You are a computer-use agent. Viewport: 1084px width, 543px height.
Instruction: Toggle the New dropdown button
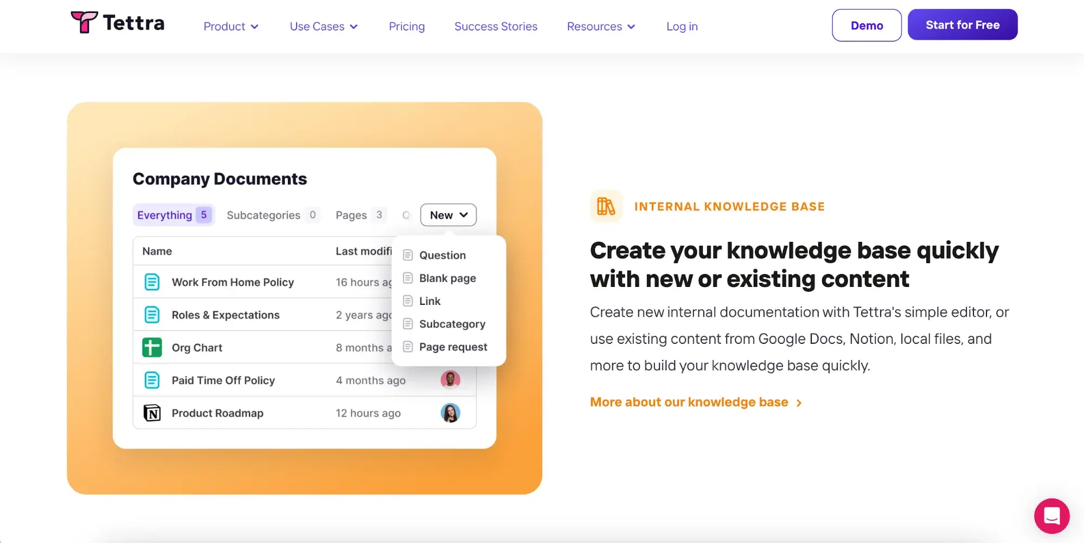[x=448, y=215]
